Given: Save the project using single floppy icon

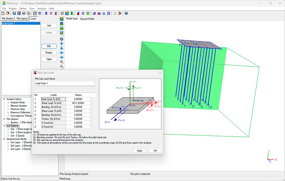Looking at the screenshot, I should (x=14, y=13).
